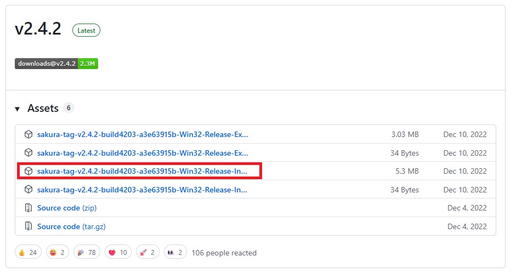Click the Assets count badge showing 6
Viewport: 516px width, 273px height.
point(69,108)
